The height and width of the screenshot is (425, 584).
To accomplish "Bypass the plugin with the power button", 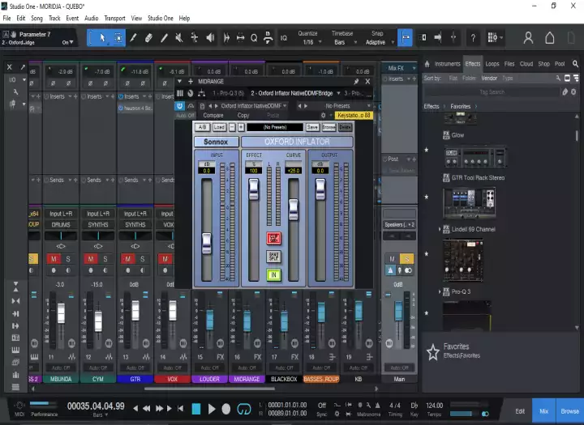I will pos(179,106).
